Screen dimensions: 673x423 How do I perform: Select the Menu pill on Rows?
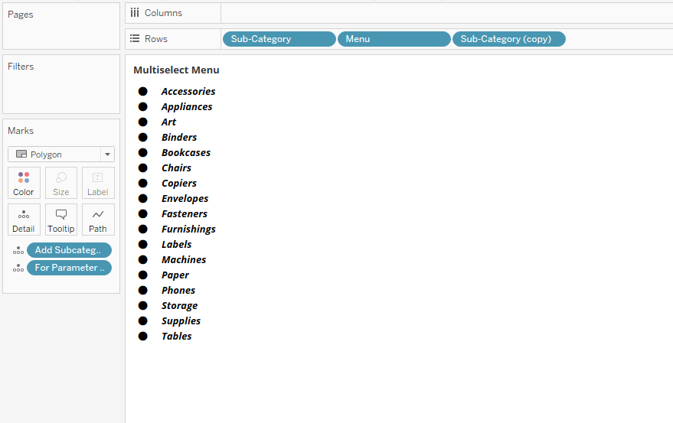[394, 39]
